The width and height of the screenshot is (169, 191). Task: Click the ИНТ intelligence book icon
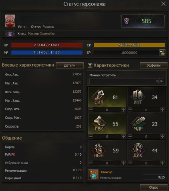tap(138, 97)
